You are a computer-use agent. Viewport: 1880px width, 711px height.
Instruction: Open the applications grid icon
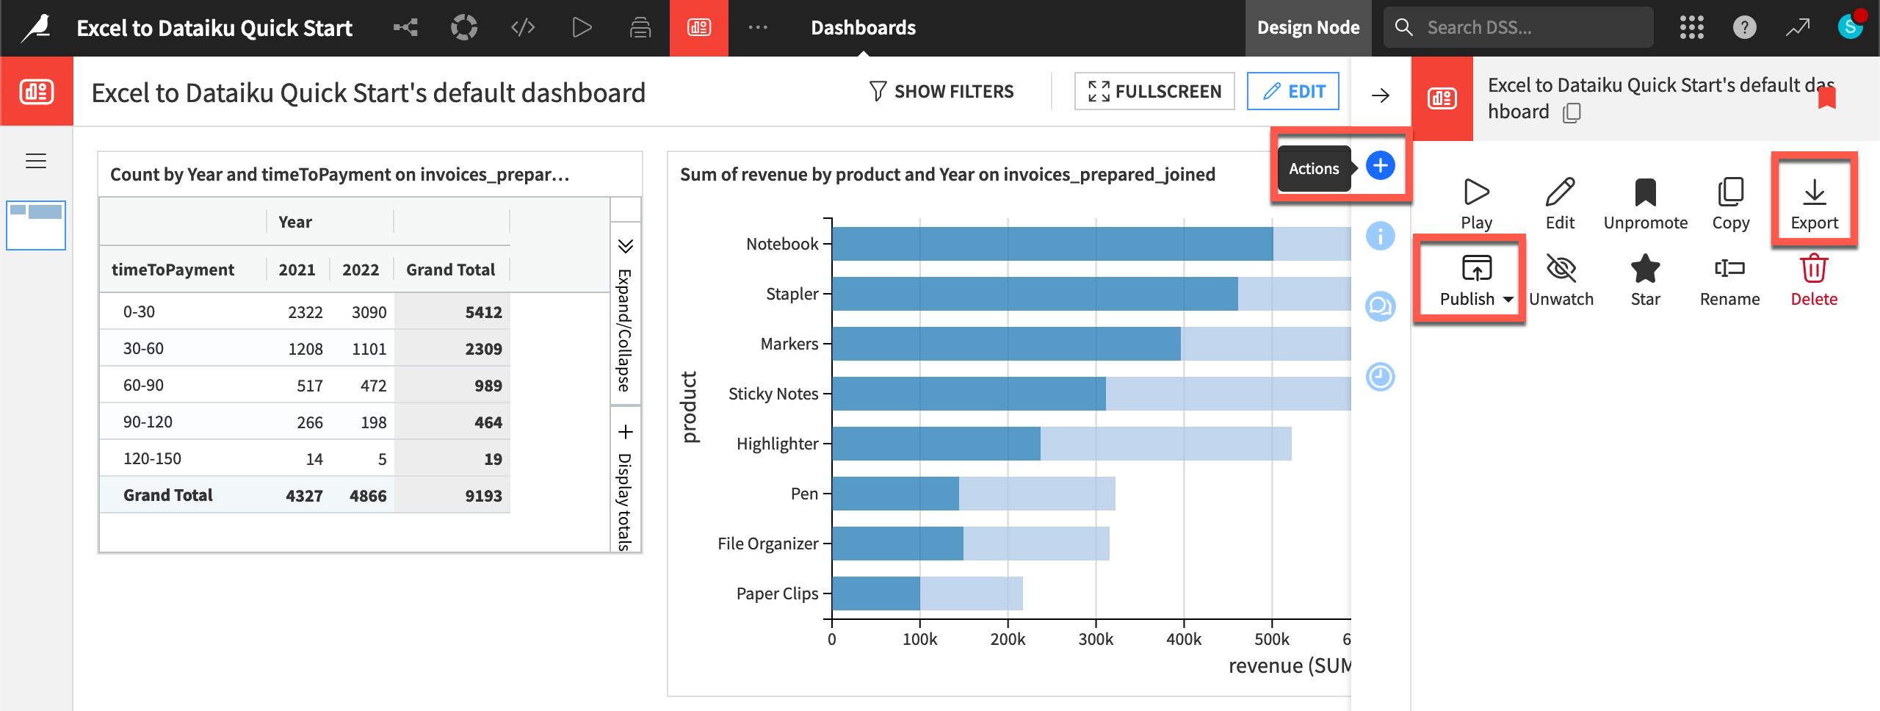tap(1691, 28)
